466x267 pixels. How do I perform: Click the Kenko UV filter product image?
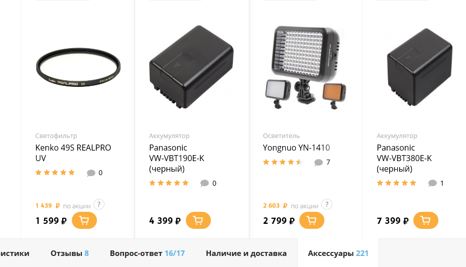(78, 67)
